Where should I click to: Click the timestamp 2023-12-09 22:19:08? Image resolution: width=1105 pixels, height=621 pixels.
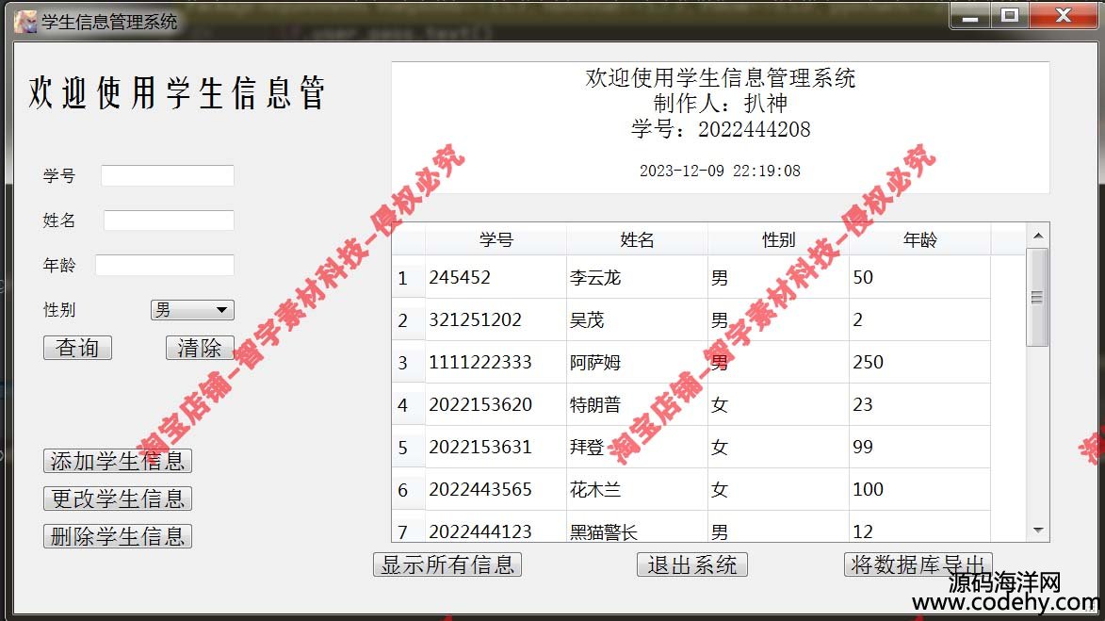pos(720,171)
